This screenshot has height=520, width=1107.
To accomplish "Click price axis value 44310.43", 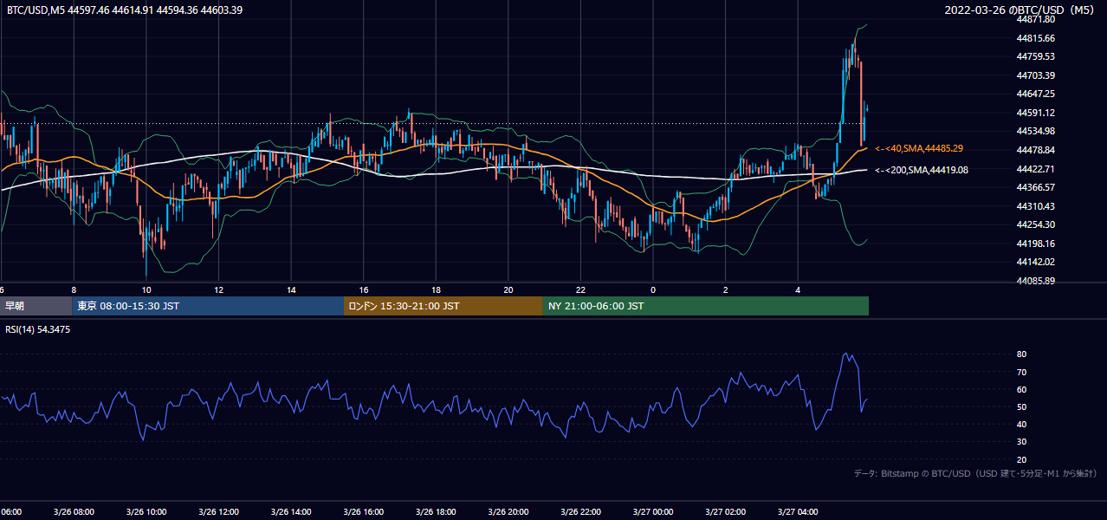I will coord(1036,206).
